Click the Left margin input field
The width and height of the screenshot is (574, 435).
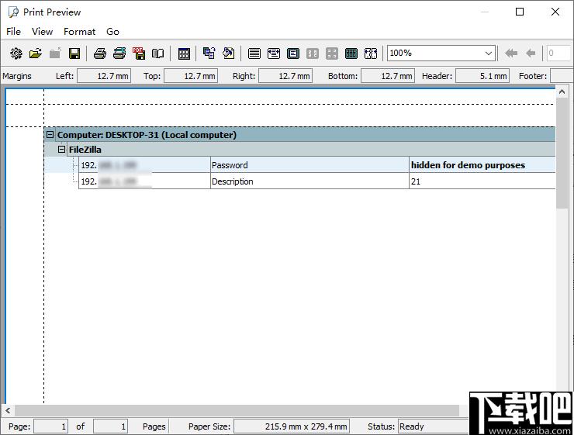pyautogui.click(x=104, y=76)
